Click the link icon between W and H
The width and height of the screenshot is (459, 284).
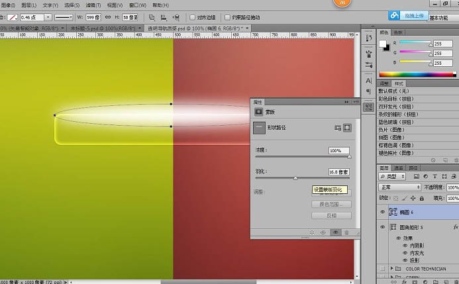tap(108, 17)
